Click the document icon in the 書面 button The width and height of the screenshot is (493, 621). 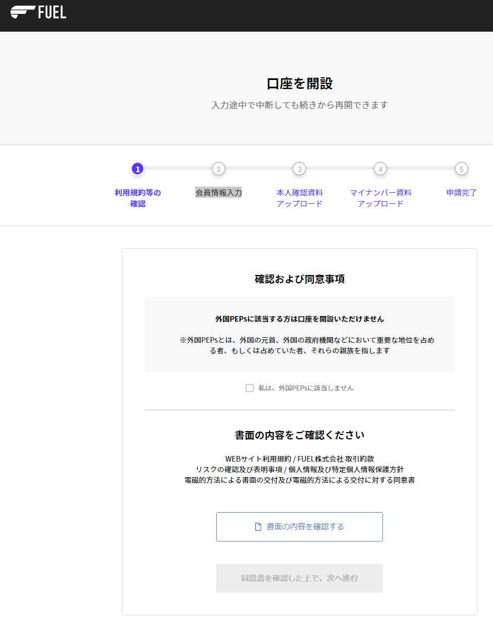coord(258,527)
